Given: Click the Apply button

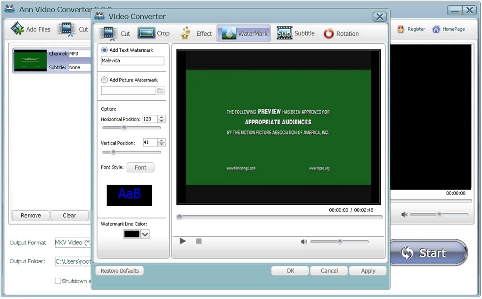Looking at the screenshot, I should pos(368,271).
